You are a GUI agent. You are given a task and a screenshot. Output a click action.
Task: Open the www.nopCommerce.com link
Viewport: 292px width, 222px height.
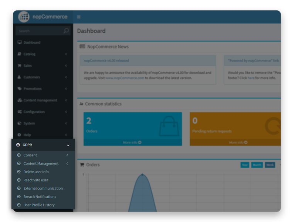point(125,78)
